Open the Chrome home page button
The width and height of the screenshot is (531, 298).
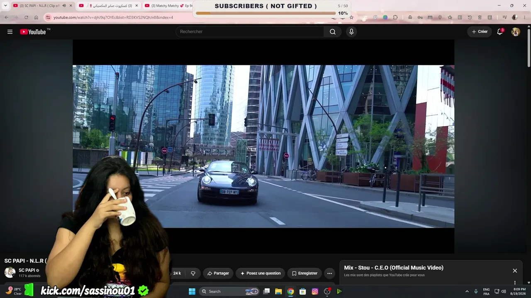(36, 17)
